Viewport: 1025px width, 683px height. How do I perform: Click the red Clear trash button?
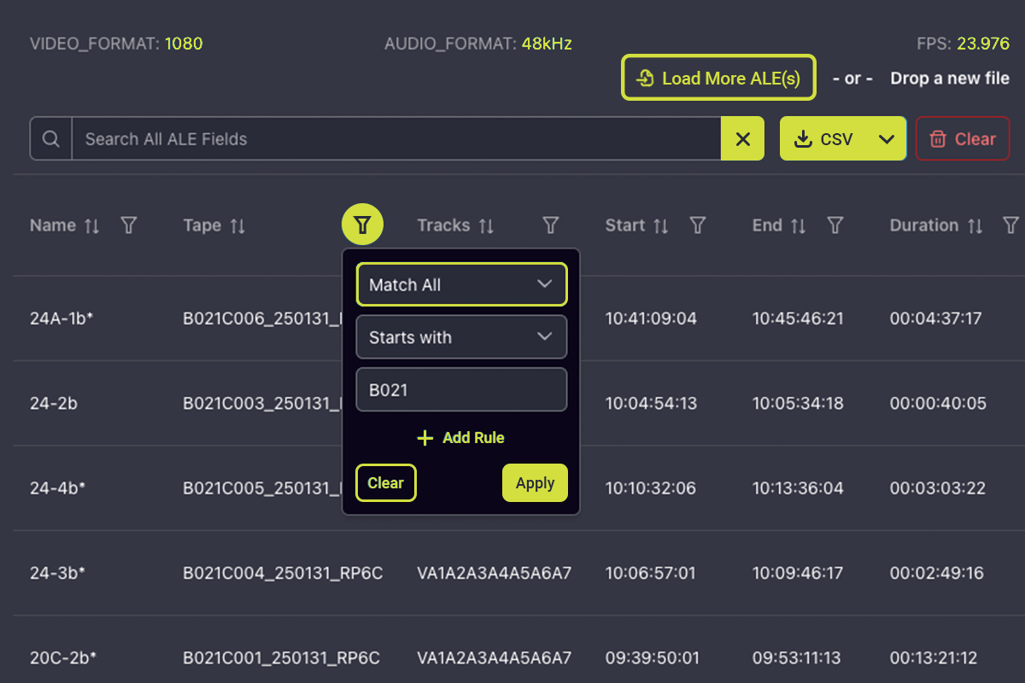pos(963,139)
